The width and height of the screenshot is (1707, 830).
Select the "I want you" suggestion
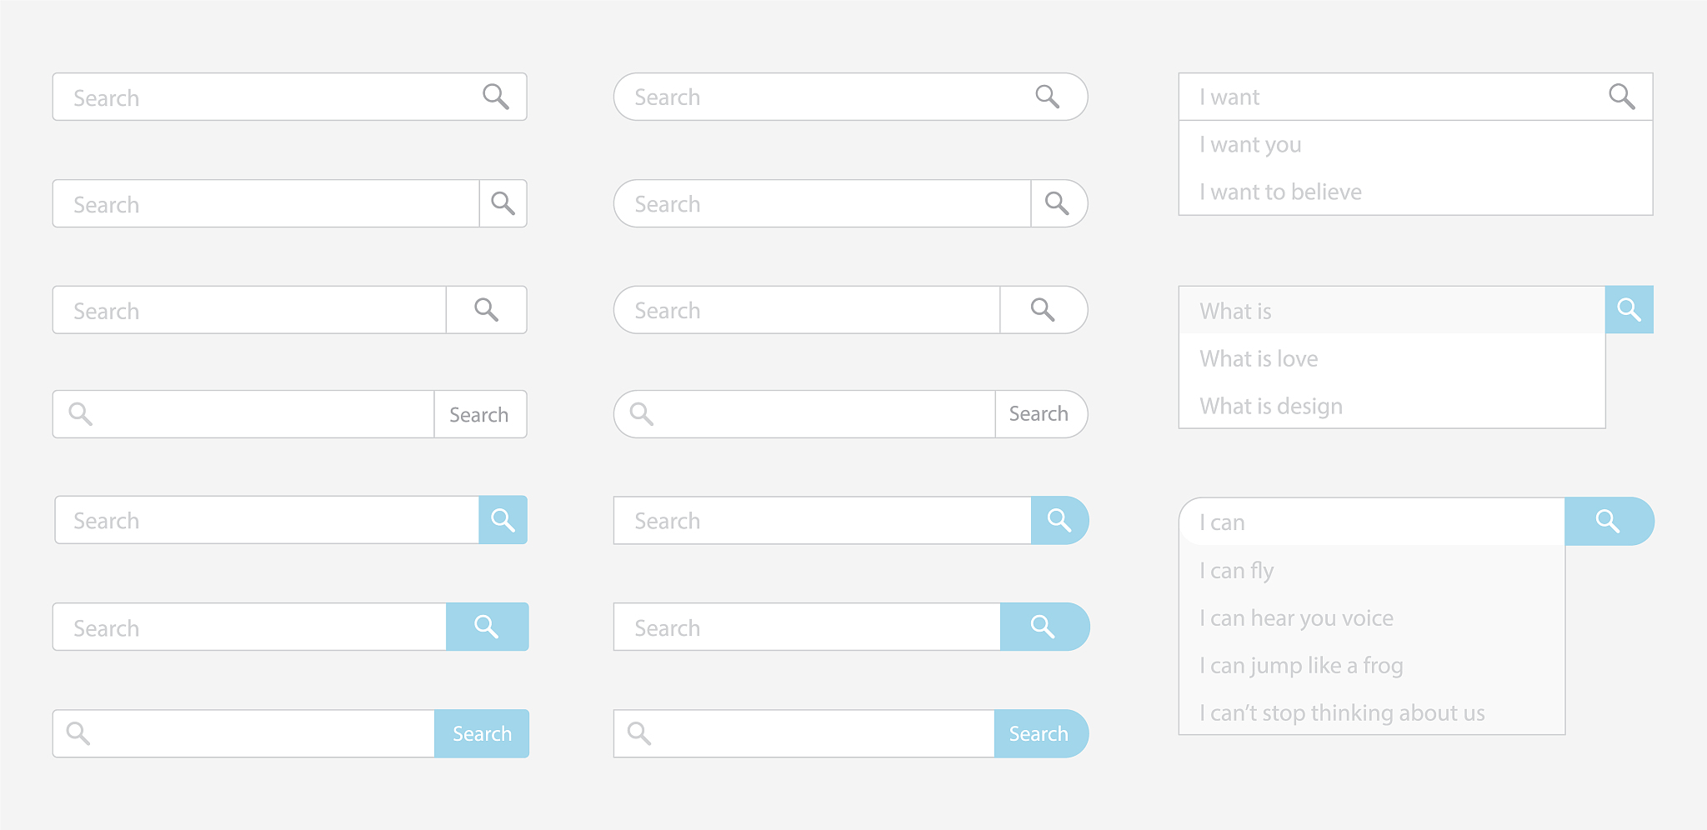coord(1250,145)
